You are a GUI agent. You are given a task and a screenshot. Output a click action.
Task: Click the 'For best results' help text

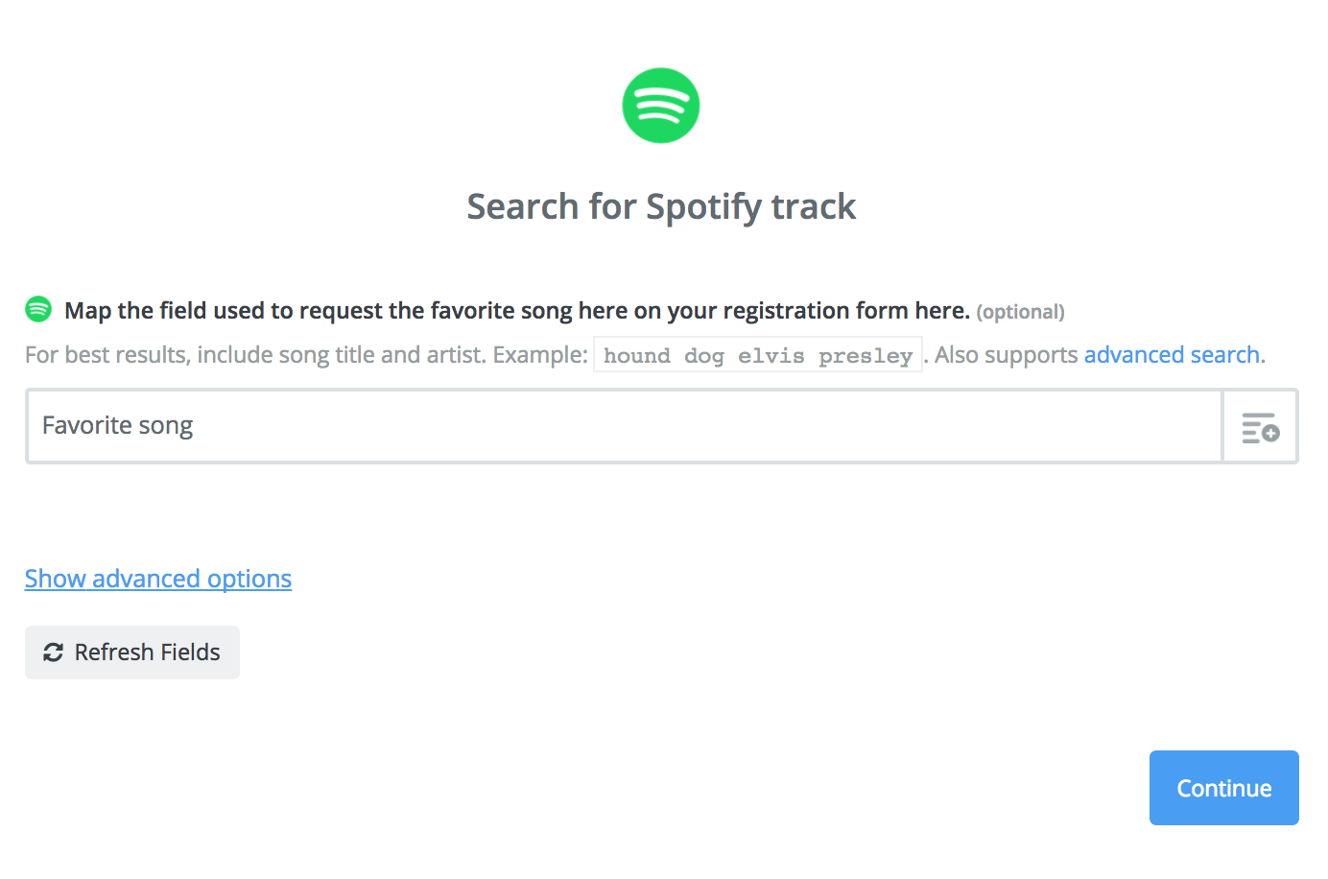click(306, 355)
